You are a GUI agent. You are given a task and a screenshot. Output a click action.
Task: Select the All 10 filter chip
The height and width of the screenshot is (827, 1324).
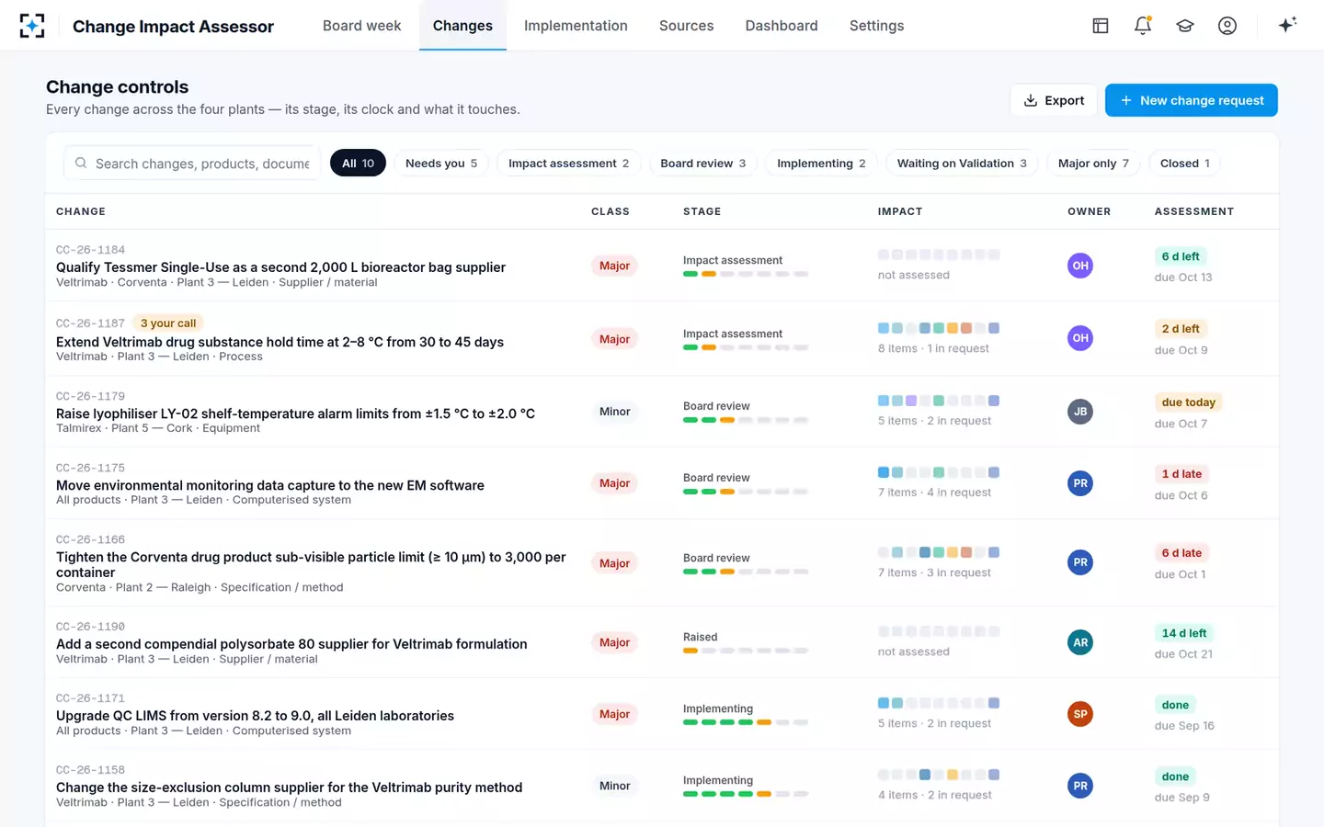pyautogui.click(x=358, y=164)
